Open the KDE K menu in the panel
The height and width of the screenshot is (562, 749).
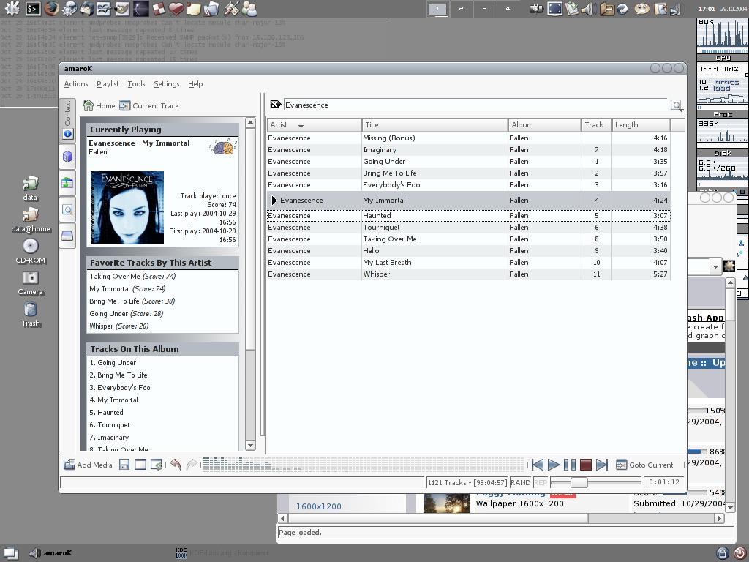(12, 8)
